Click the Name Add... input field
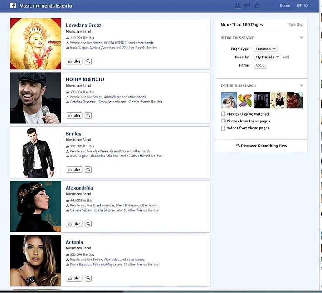322x293 pixels. coord(260,65)
